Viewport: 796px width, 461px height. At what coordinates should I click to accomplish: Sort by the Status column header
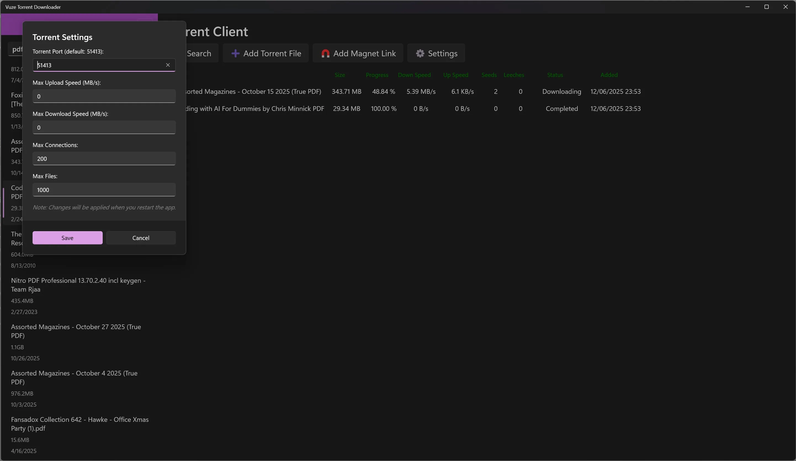(555, 75)
